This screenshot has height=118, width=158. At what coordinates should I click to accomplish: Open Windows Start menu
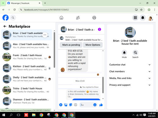[3, 115]
